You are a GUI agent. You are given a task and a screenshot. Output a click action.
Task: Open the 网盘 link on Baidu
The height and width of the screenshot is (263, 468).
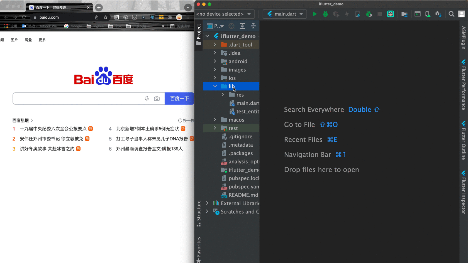(x=28, y=40)
